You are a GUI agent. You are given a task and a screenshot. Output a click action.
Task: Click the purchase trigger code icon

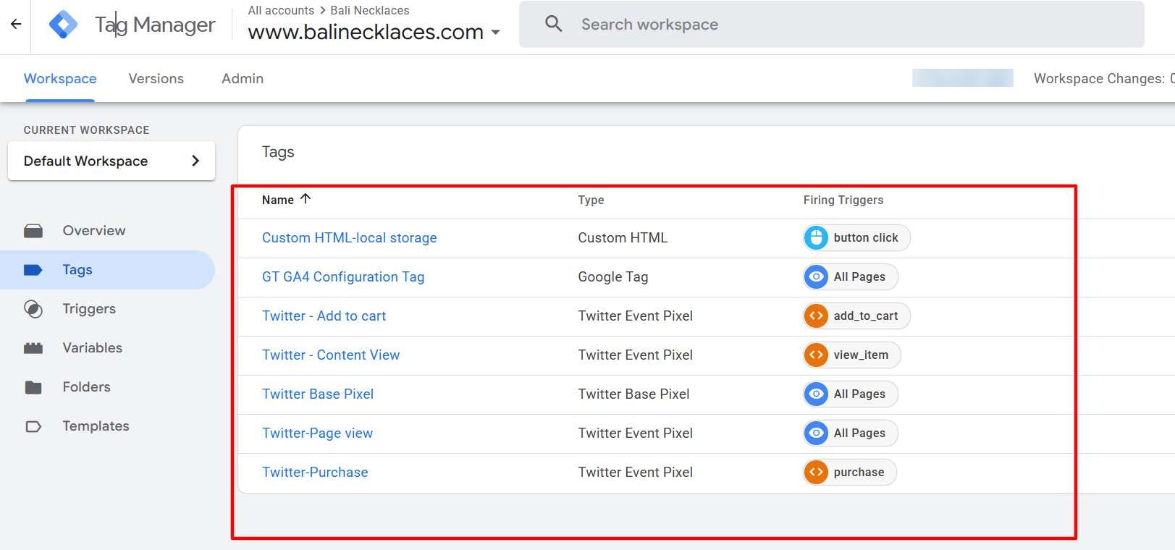[816, 472]
